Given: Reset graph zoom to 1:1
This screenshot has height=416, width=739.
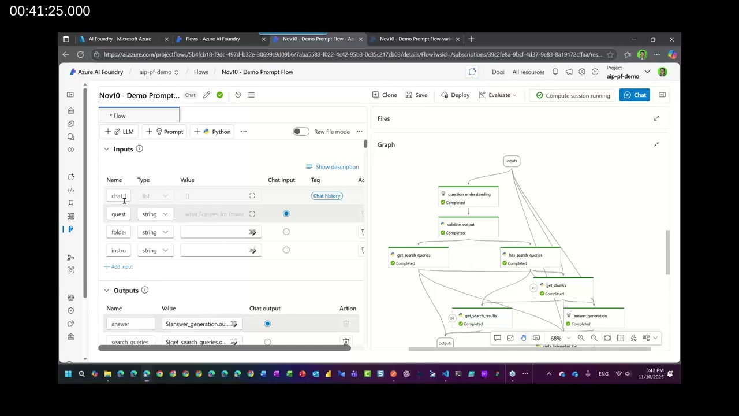Looking at the screenshot, I should pos(621,338).
